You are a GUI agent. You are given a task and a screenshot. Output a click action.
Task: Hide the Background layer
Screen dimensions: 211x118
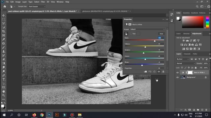point(177,77)
